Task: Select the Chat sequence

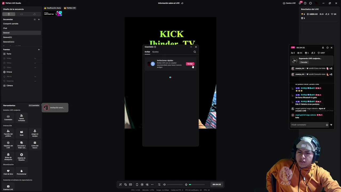Action: (x=22, y=28)
